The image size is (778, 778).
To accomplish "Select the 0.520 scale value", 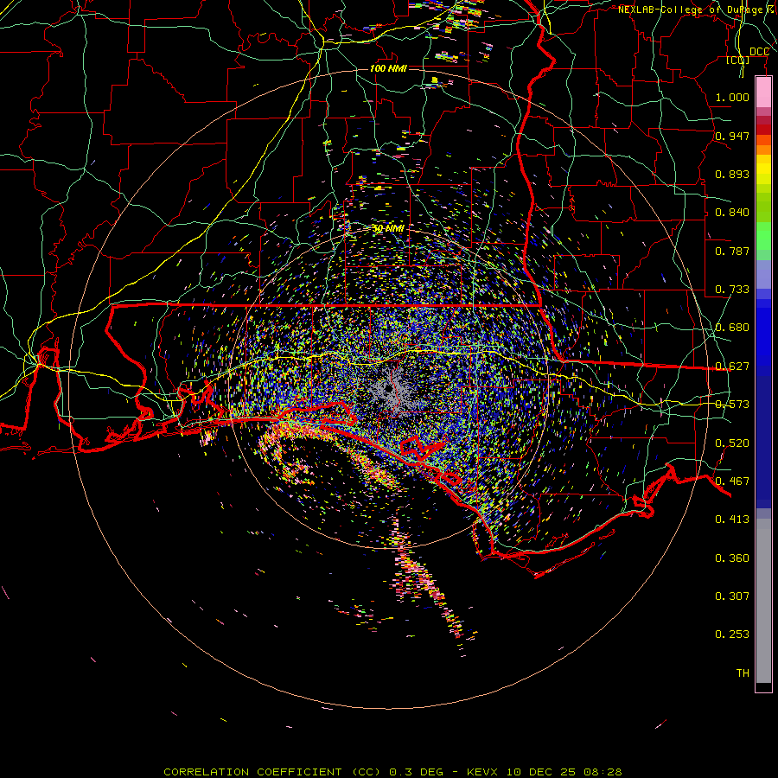I will (x=732, y=443).
